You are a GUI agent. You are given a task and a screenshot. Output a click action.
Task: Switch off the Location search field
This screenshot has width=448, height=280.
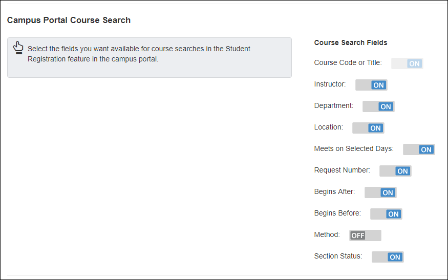[368, 128]
